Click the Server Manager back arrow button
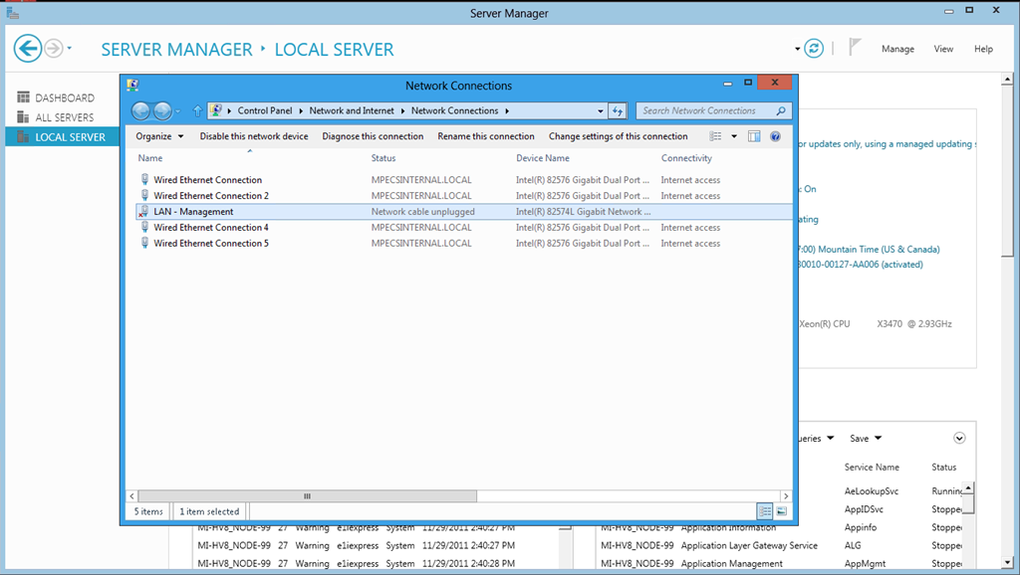This screenshot has height=575, width=1020. pyautogui.click(x=28, y=48)
